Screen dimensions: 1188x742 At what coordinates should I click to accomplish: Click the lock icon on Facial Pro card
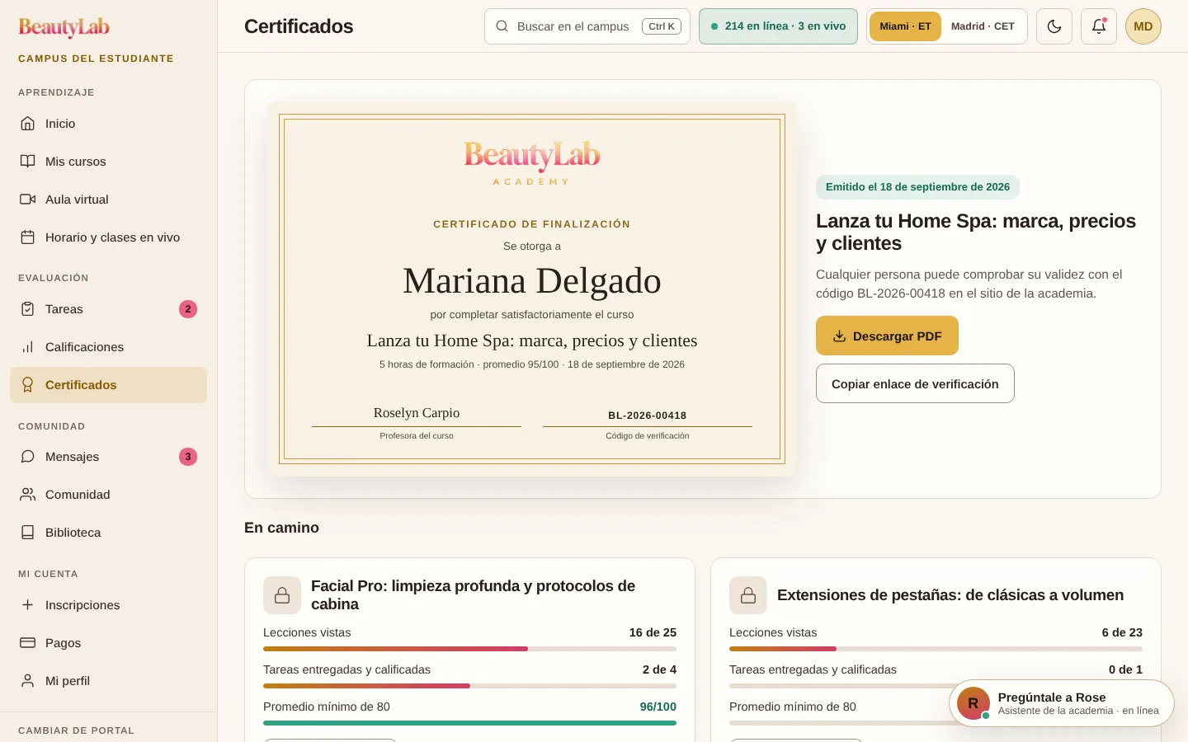[282, 595]
